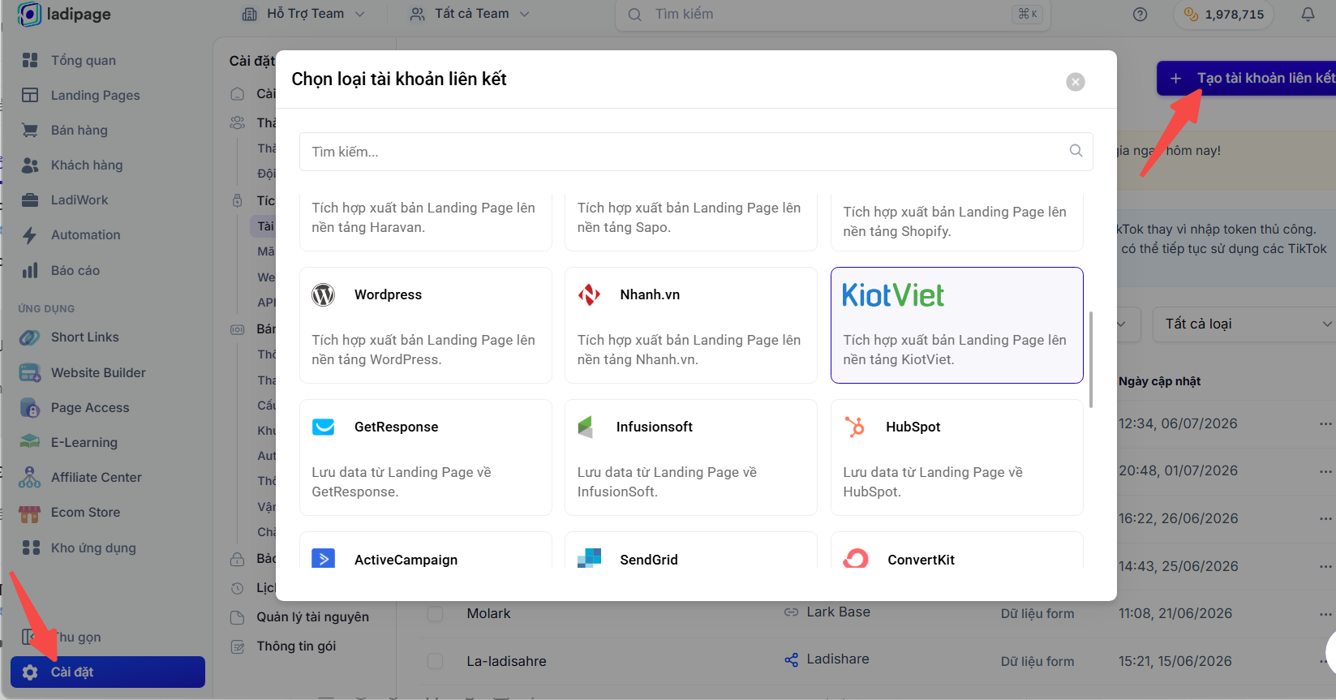This screenshot has width=1336, height=700.
Task: Select the Infusionsoft integration card
Action: click(691, 457)
